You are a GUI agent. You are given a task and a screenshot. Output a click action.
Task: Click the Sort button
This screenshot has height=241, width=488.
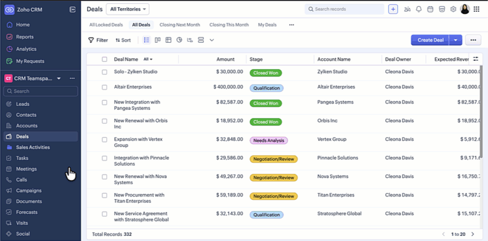pos(123,40)
